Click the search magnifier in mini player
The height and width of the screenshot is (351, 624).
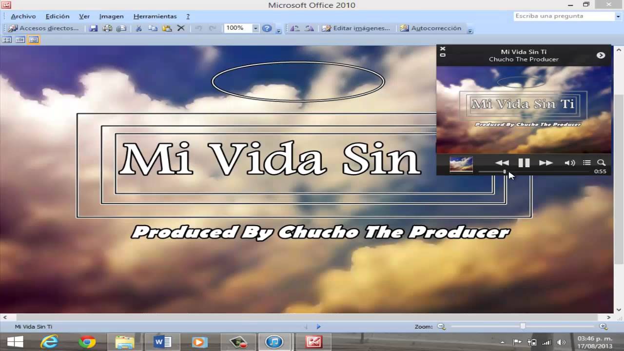pyautogui.click(x=602, y=163)
